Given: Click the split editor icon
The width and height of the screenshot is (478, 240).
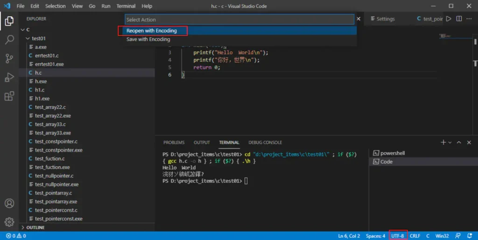Looking at the screenshot, I should [x=459, y=19].
